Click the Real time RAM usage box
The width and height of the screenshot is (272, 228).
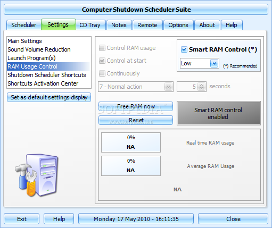pyautogui.click(x=131, y=142)
